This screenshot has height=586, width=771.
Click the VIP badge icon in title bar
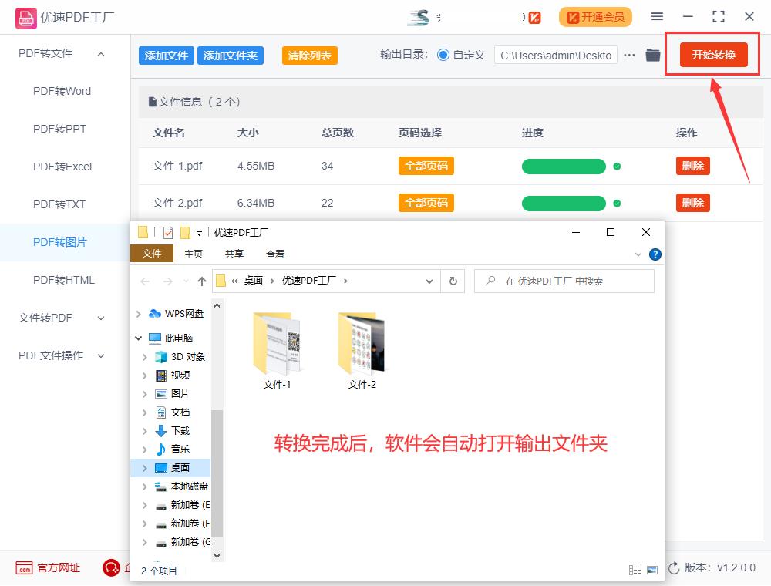532,16
